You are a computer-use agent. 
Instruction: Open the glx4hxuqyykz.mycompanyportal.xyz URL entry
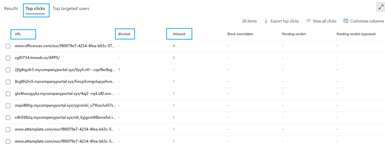click(x=65, y=94)
